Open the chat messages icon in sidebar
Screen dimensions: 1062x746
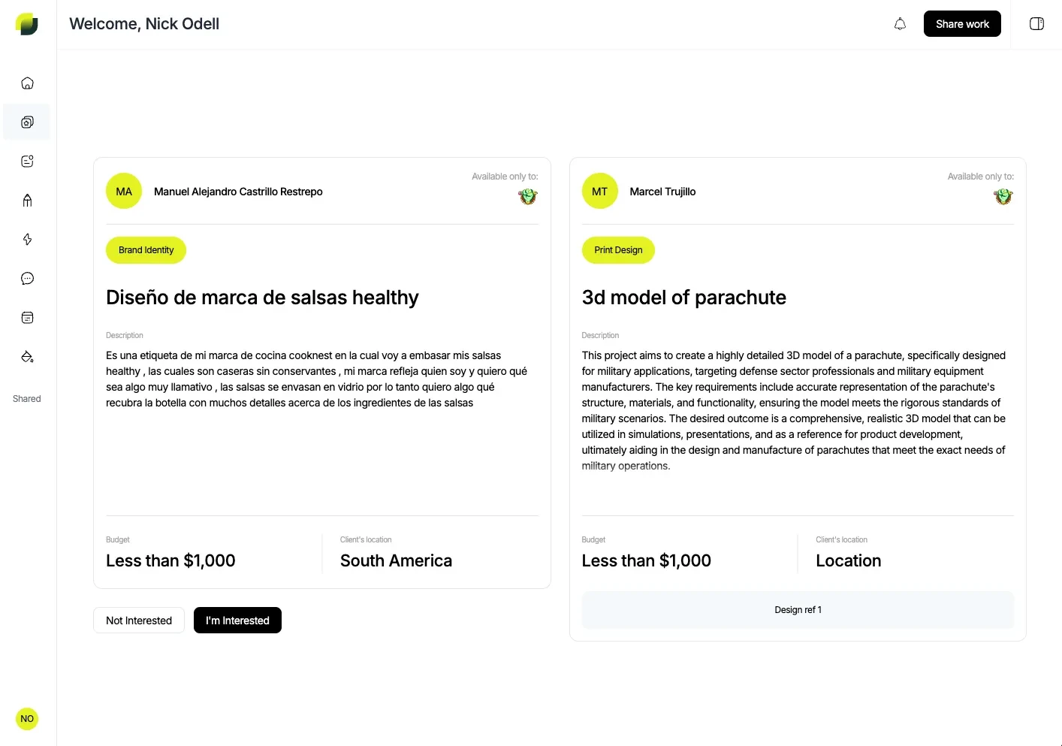(x=27, y=278)
